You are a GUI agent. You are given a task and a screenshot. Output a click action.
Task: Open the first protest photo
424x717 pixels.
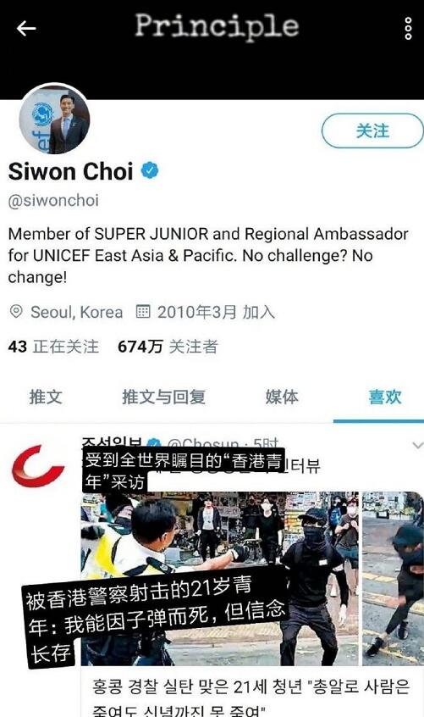click(x=219, y=579)
